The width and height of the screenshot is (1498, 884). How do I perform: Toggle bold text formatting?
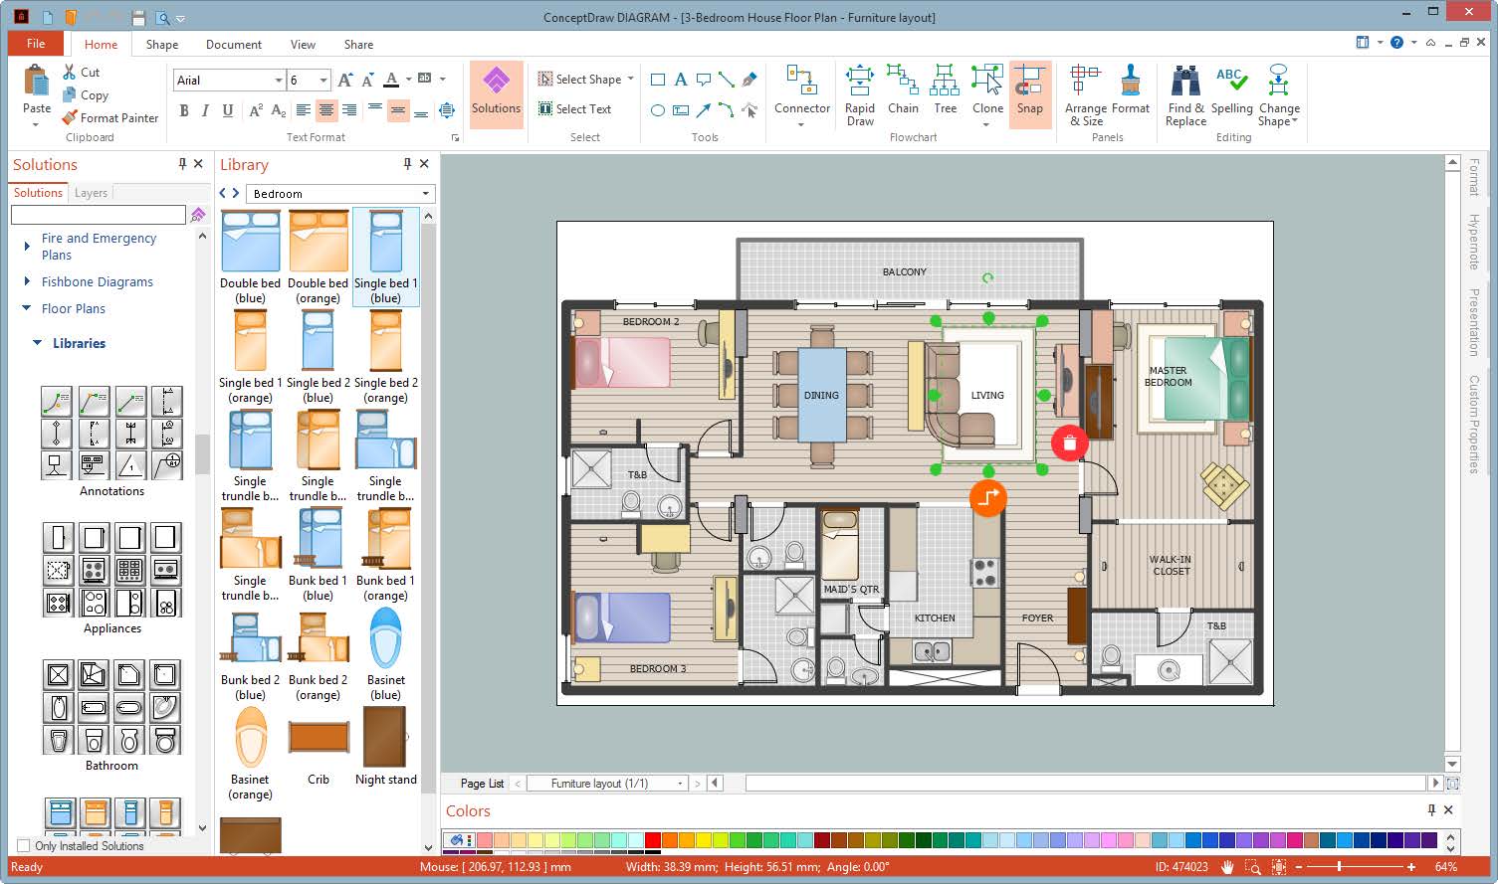[183, 111]
